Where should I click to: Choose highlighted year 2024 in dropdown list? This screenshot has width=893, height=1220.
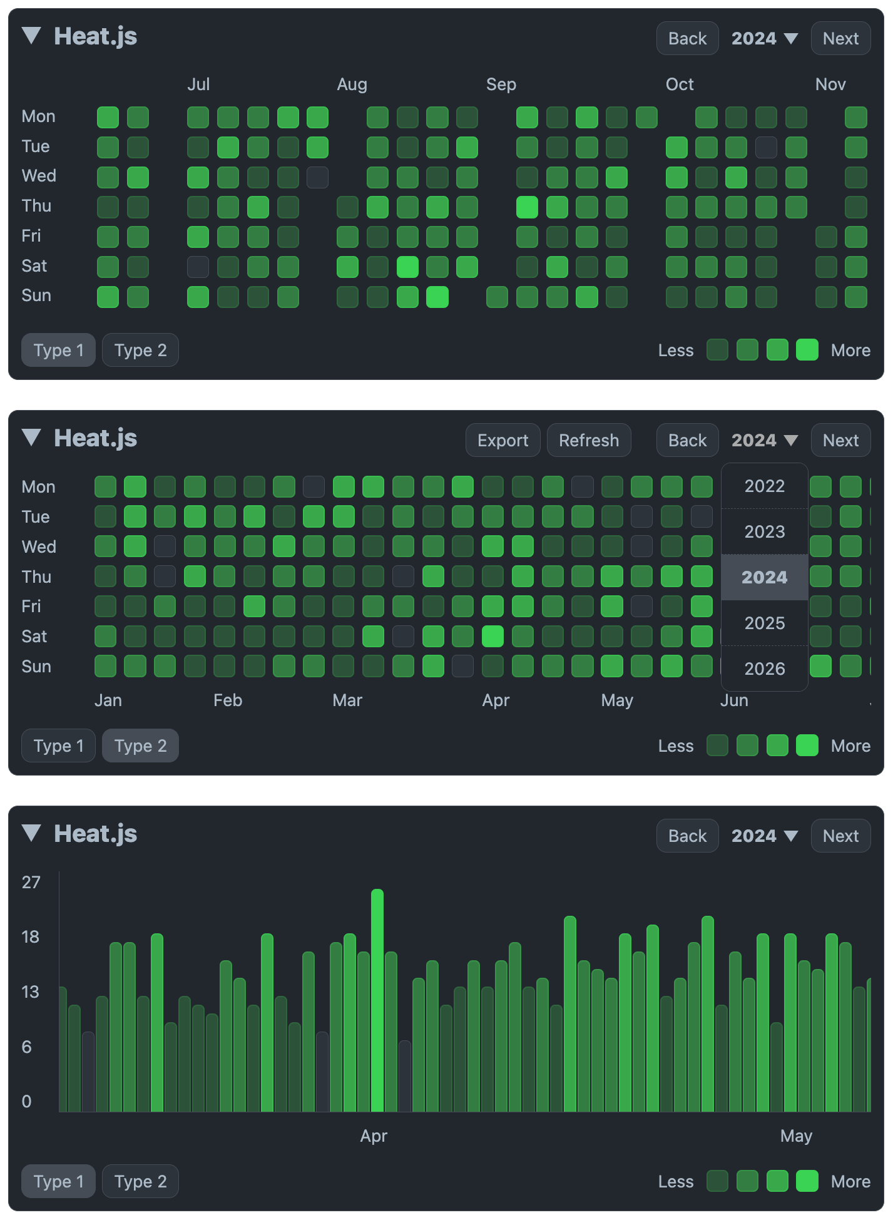point(765,577)
